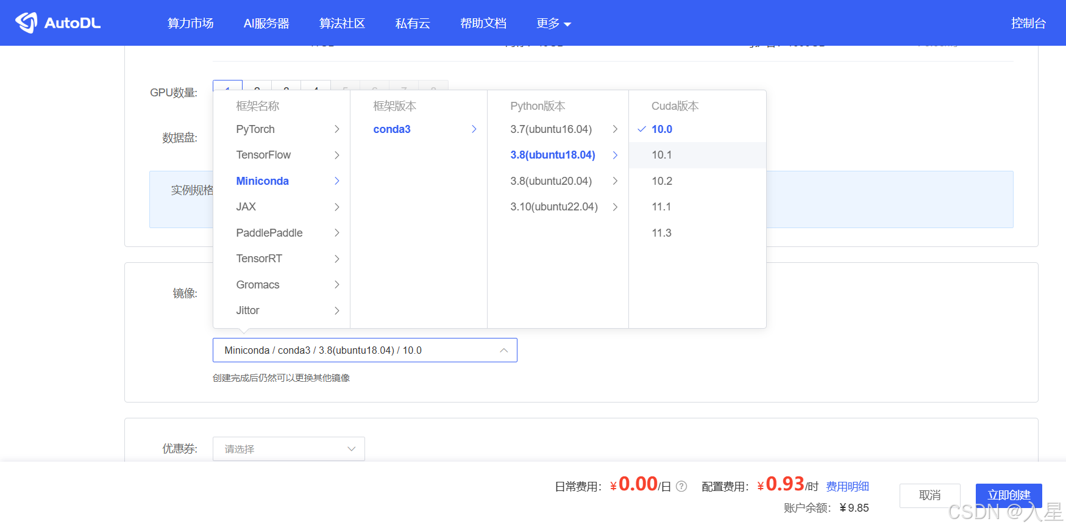Select Cuda version 10.2
Image resolution: width=1066 pixels, height=530 pixels.
click(697, 181)
